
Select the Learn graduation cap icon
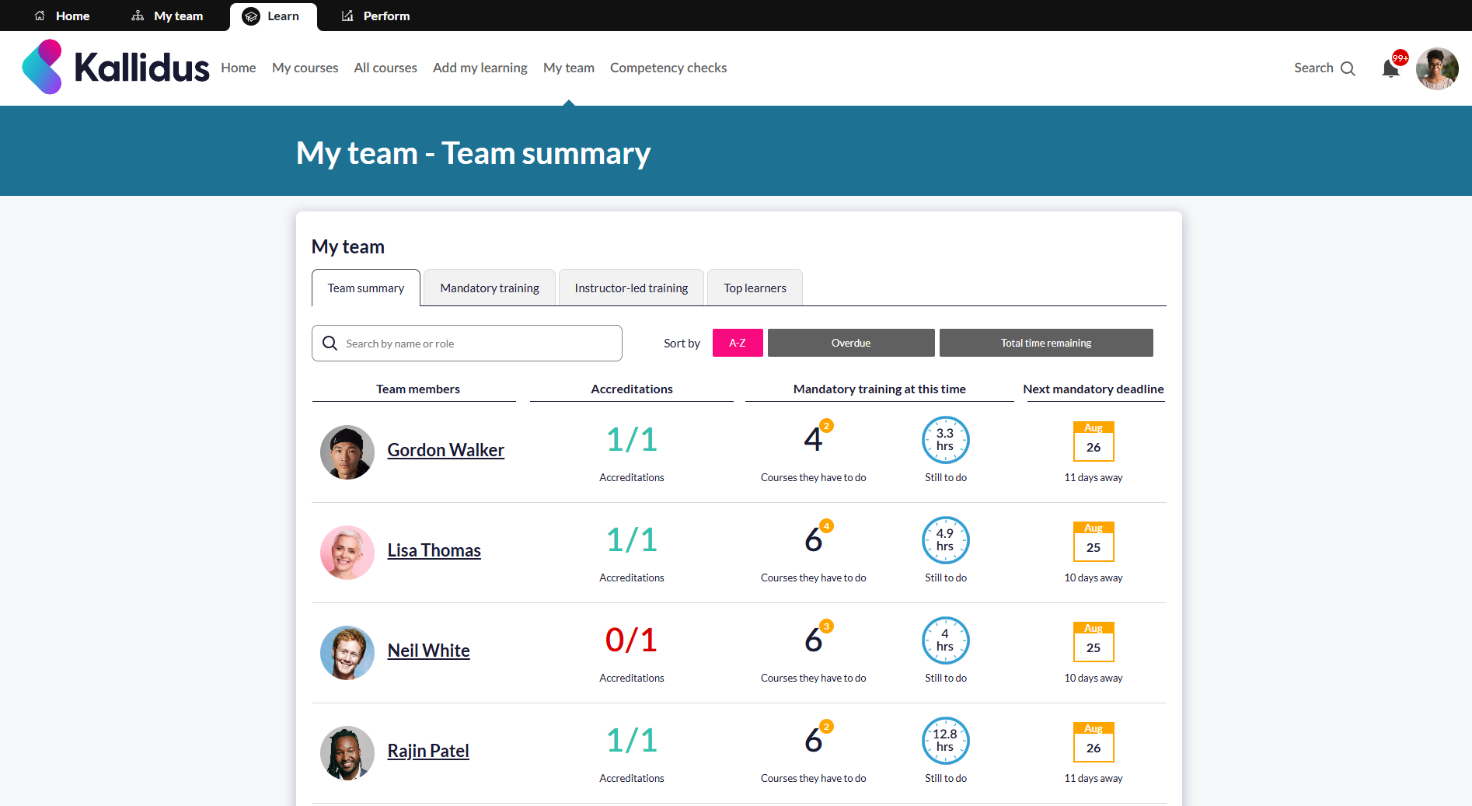point(250,16)
